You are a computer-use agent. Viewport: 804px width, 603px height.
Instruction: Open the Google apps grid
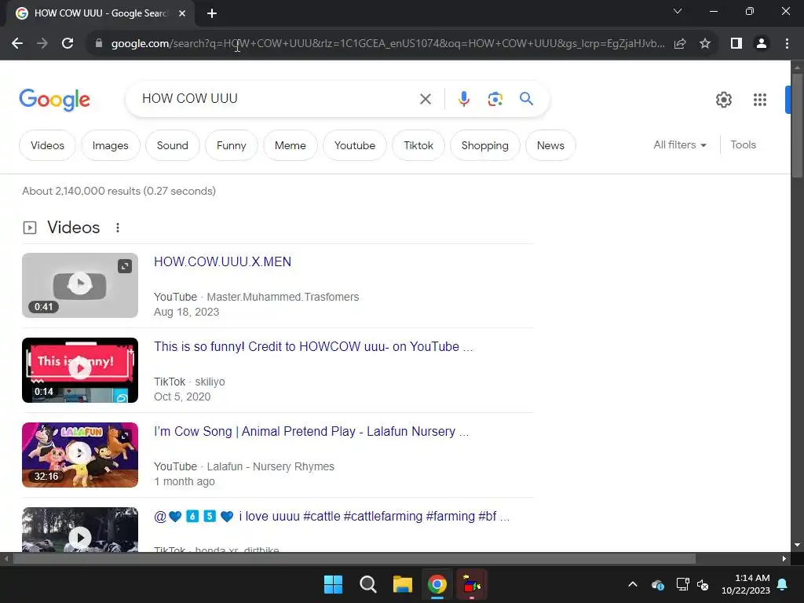tap(760, 100)
